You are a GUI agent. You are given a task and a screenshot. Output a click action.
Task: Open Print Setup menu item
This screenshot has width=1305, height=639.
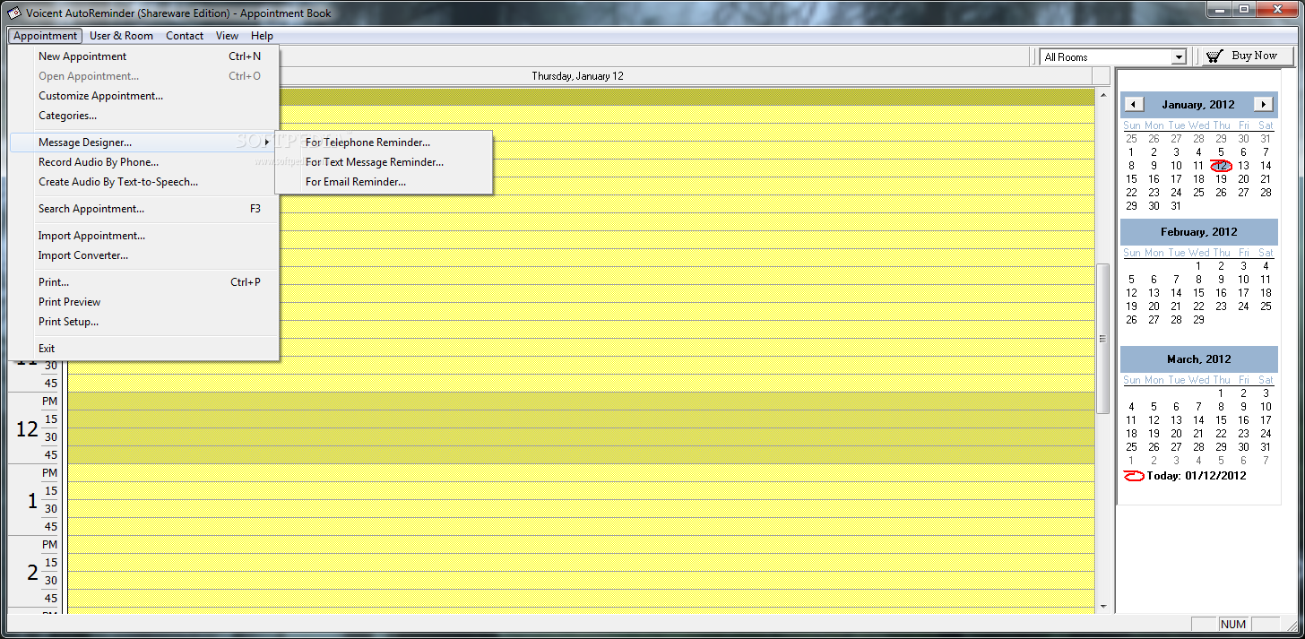[x=144, y=322]
